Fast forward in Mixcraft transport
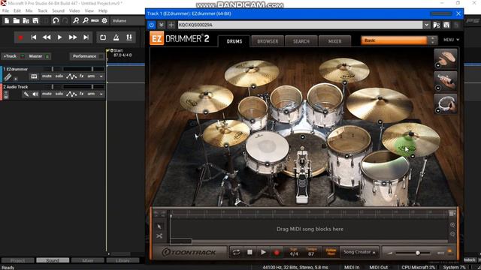This screenshot has height=270, width=481. (x=73, y=37)
